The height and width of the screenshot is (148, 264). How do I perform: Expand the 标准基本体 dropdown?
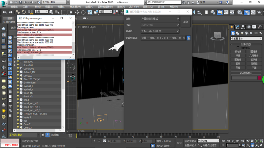tap(246, 38)
